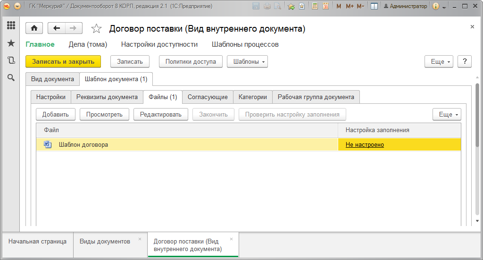The height and width of the screenshot is (260, 483).
Task: Click the Word file icon of Шаблон договора
Action: click(x=48, y=144)
